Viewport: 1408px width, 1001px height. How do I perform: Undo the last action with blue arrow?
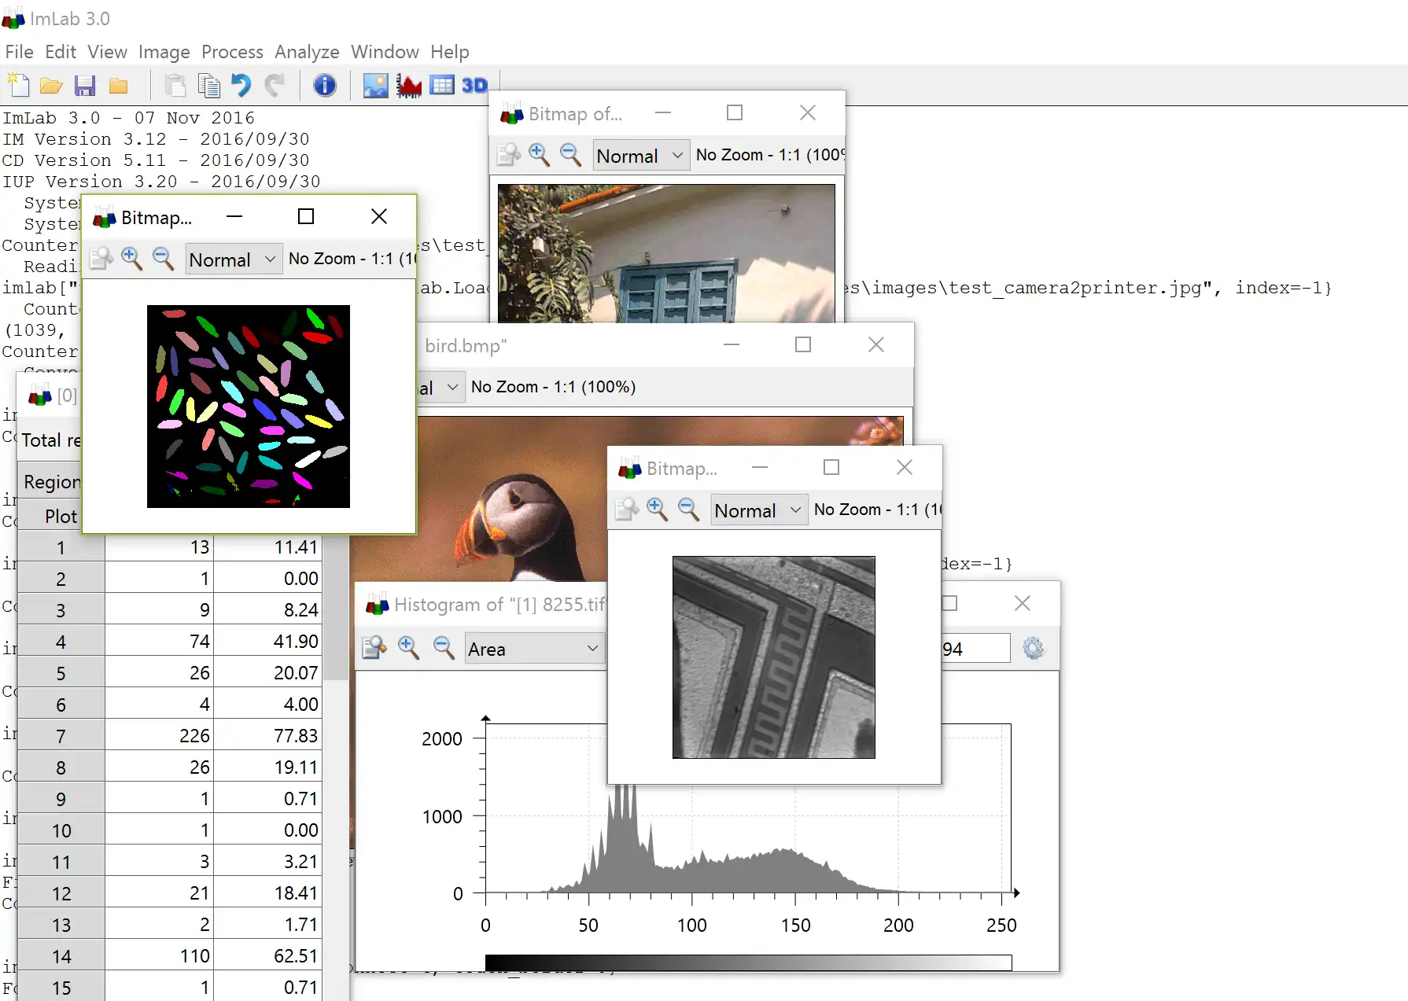click(241, 85)
